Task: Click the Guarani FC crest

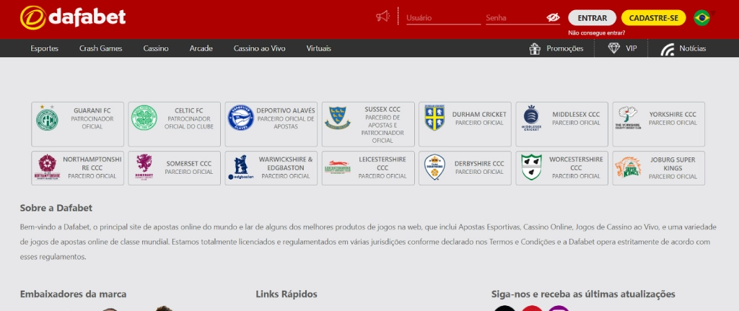Action: 47,118
